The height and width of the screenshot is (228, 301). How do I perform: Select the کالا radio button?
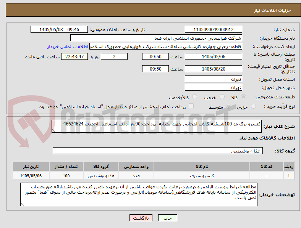243,97
